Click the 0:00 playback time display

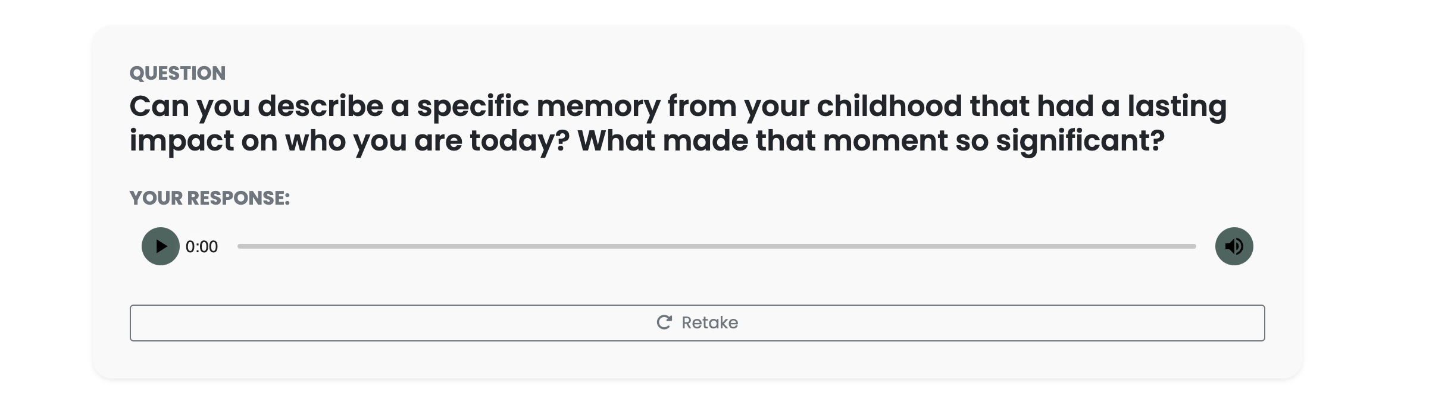202,247
